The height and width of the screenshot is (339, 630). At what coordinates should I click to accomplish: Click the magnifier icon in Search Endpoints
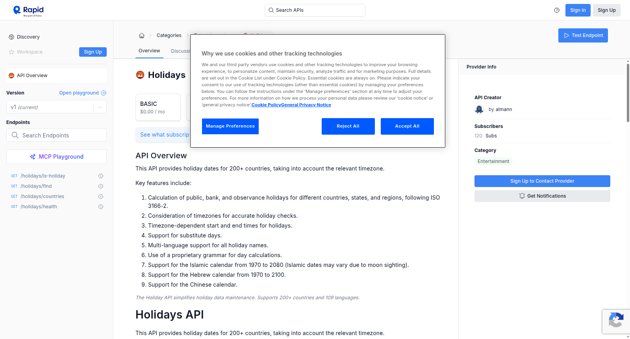[x=15, y=135]
